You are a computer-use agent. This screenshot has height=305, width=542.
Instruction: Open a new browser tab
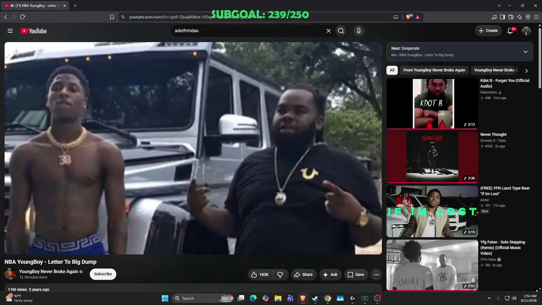(x=75, y=6)
